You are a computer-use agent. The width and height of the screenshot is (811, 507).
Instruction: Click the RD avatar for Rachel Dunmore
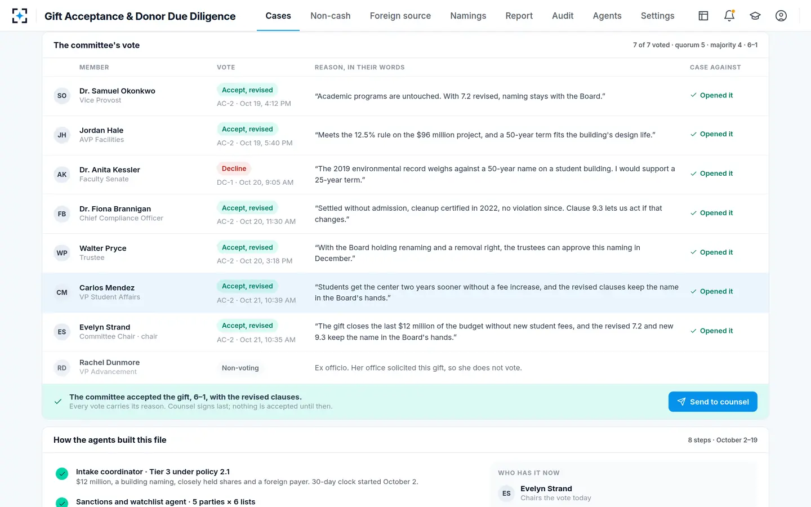[62, 368]
